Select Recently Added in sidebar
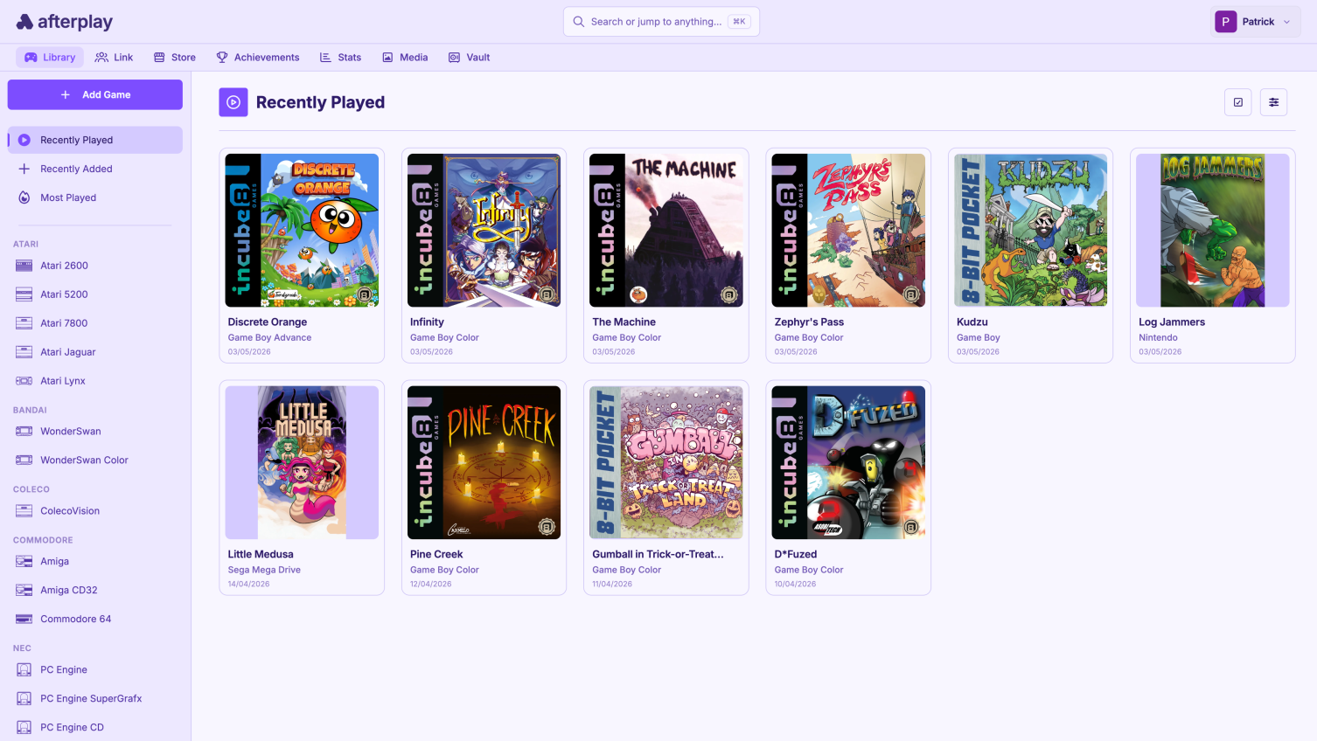Viewport: 1317px width, 741px height. (95, 169)
